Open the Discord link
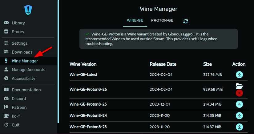254x134 pixels. coord(19,99)
